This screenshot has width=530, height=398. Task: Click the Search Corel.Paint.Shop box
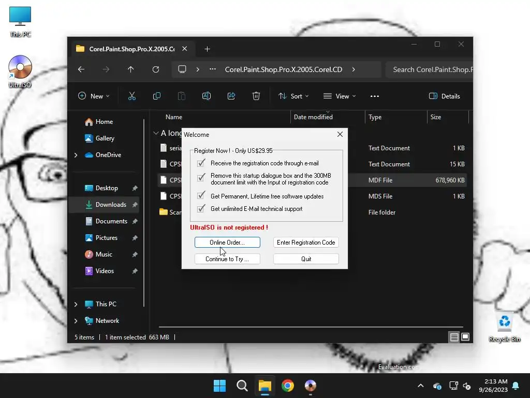(x=429, y=69)
